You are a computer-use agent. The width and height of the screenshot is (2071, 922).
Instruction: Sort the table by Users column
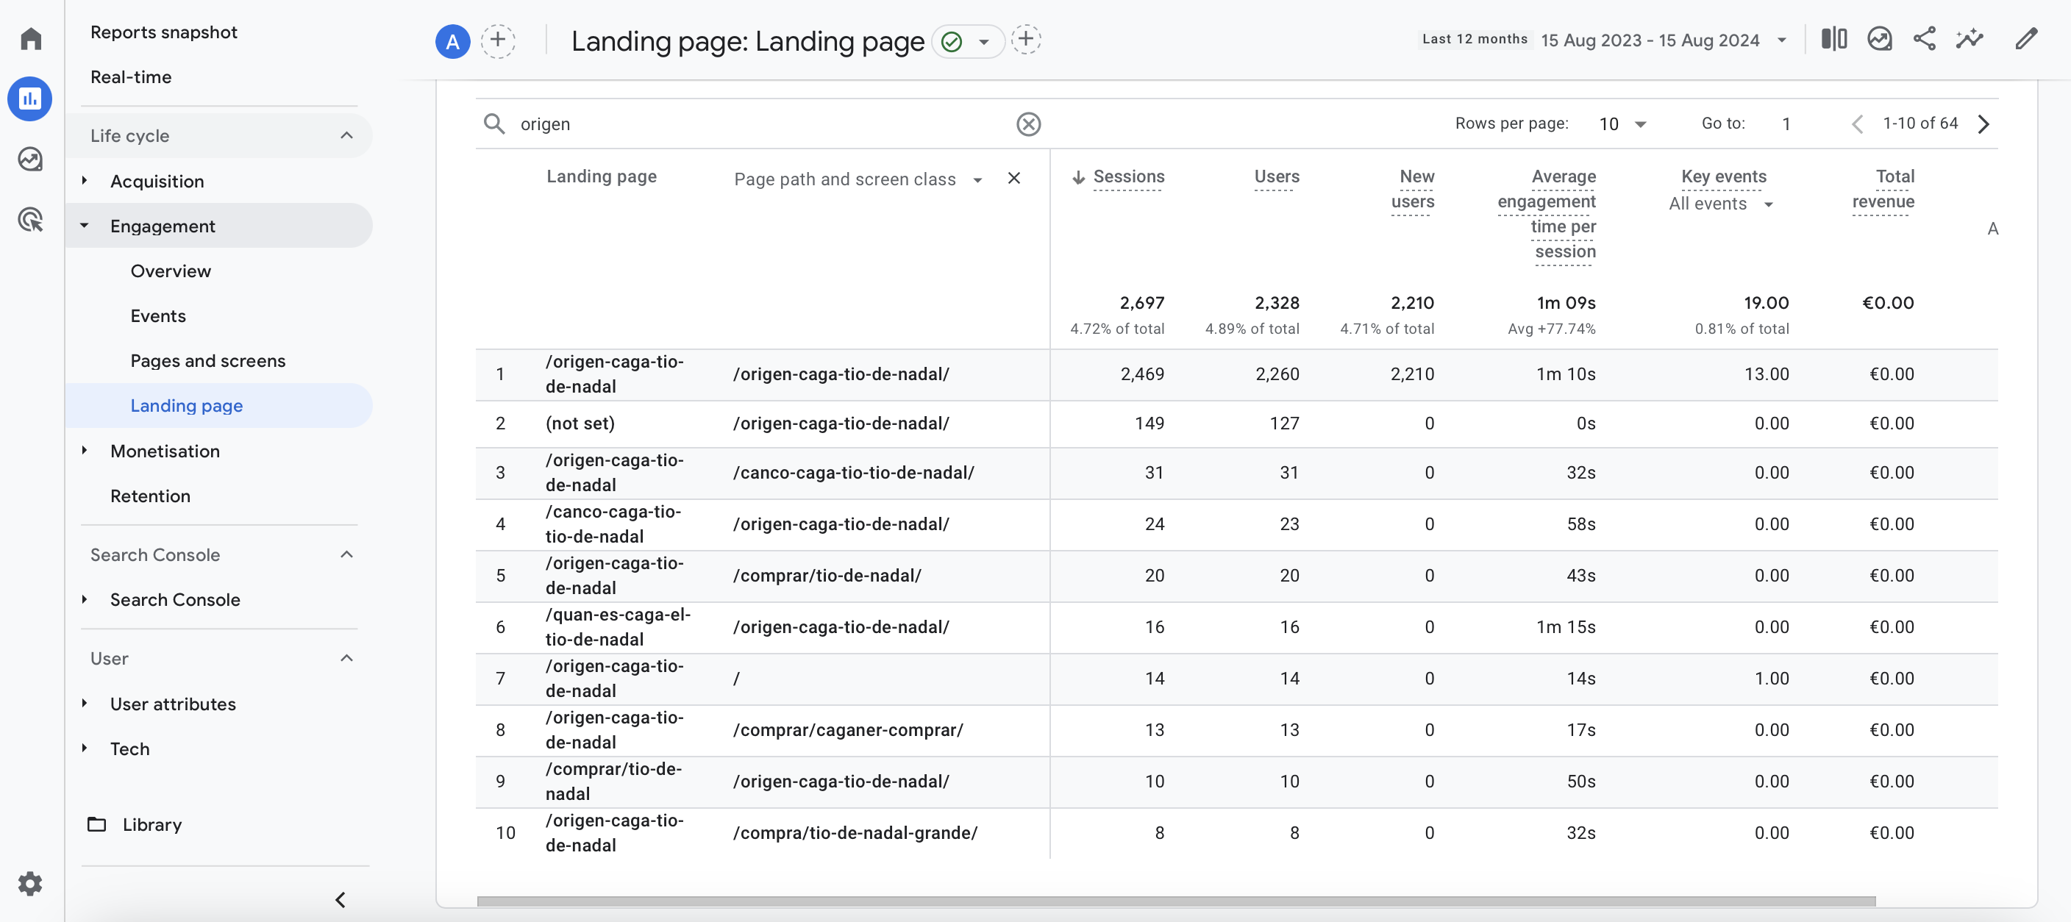point(1276,177)
